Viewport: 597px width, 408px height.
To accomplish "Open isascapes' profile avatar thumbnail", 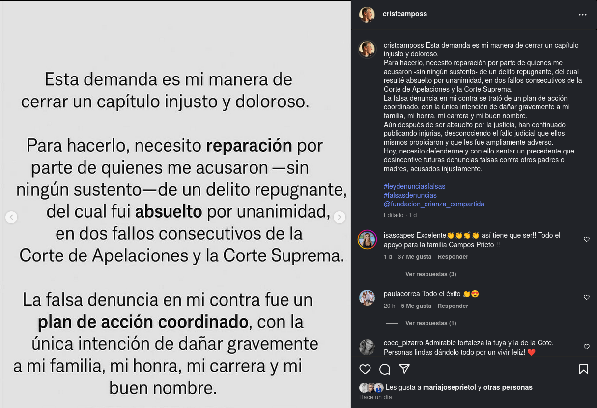I will [x=367, y=239].
